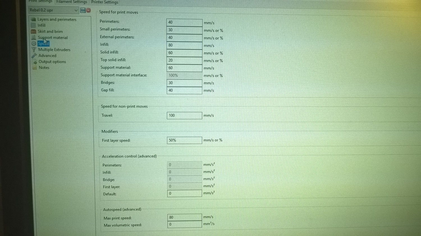Select the Speed page in sidebar

(43, 43)
